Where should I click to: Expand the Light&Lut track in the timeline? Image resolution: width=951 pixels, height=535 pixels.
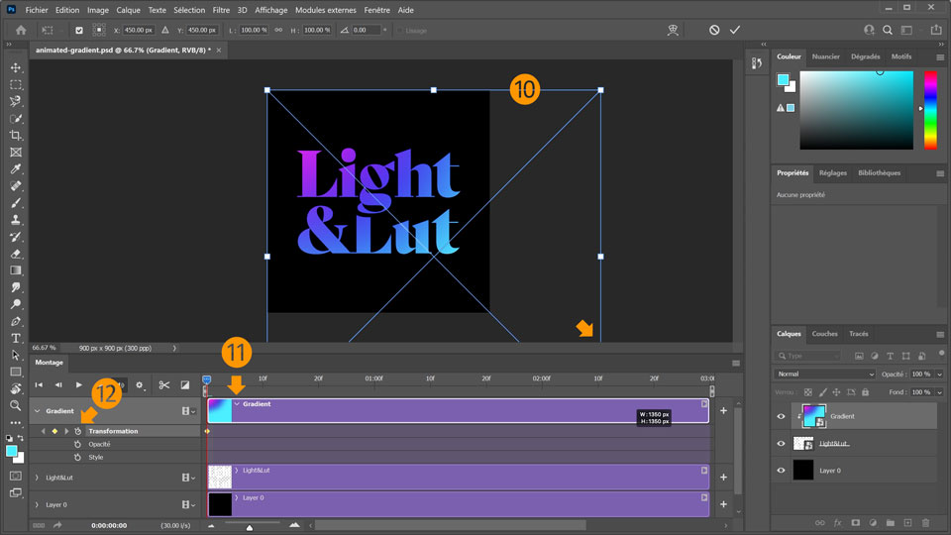[x=38, y=478]
